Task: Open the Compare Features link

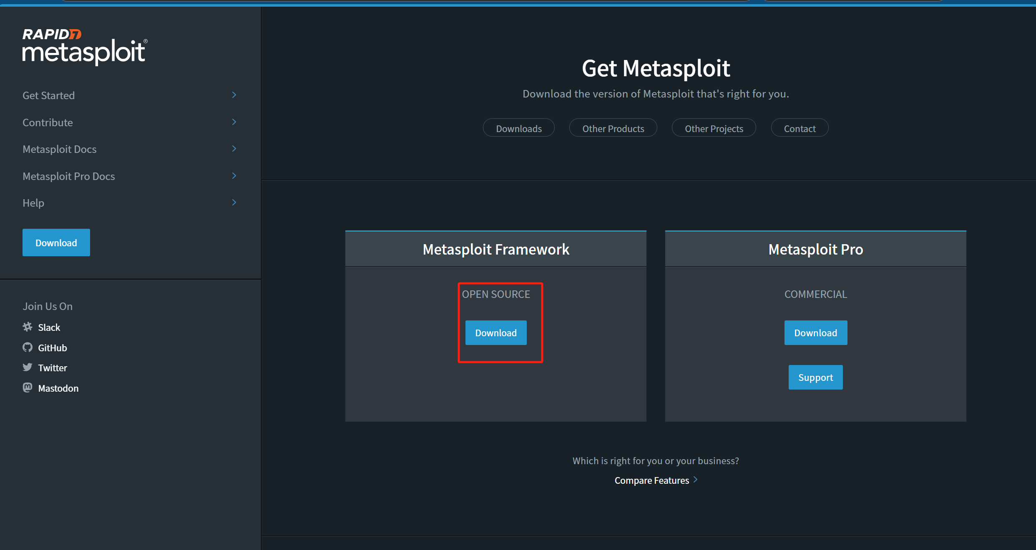Action: tap(651, 480)
